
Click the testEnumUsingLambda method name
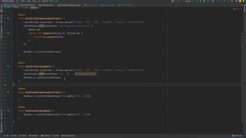click(37, 111)
